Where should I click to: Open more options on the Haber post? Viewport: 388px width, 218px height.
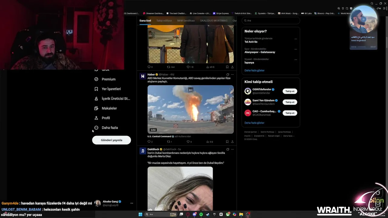[232, 74]
